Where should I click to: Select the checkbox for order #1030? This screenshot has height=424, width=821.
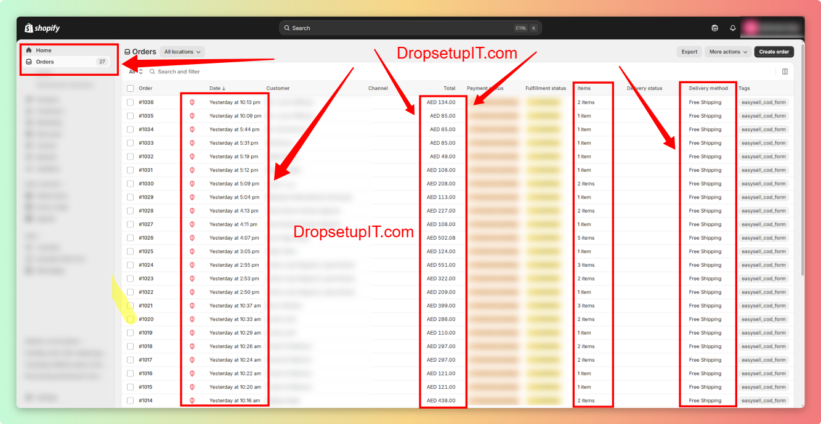point(130,184)
